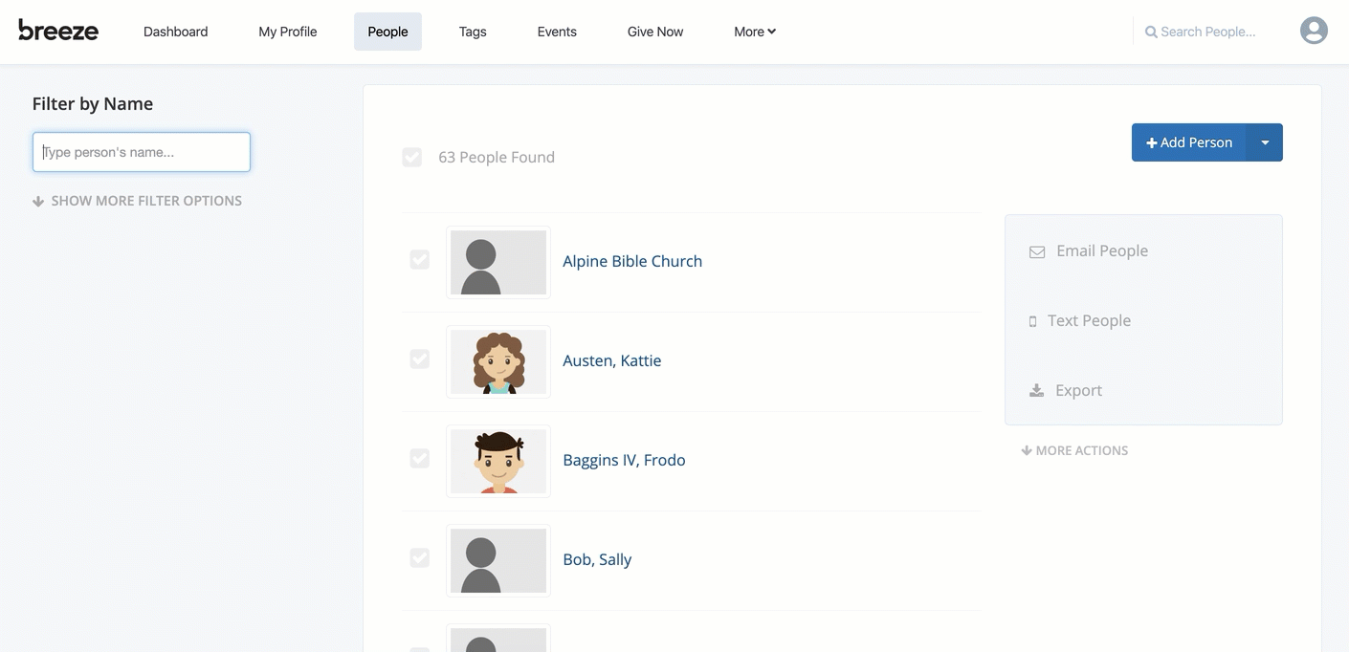Click the phone icon next to Text People

point(1032,322)
